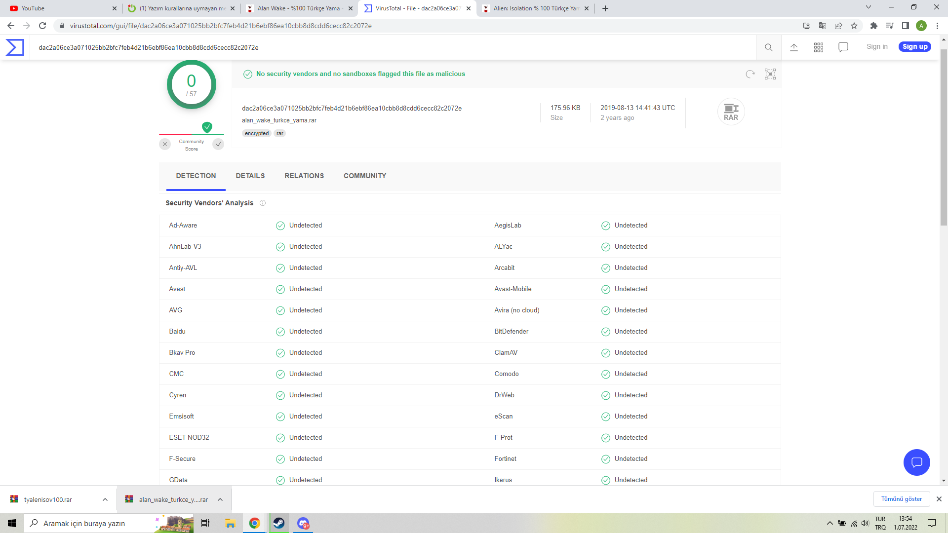
Task: Switch to the DETAILS tab
Action: [250, 176]
